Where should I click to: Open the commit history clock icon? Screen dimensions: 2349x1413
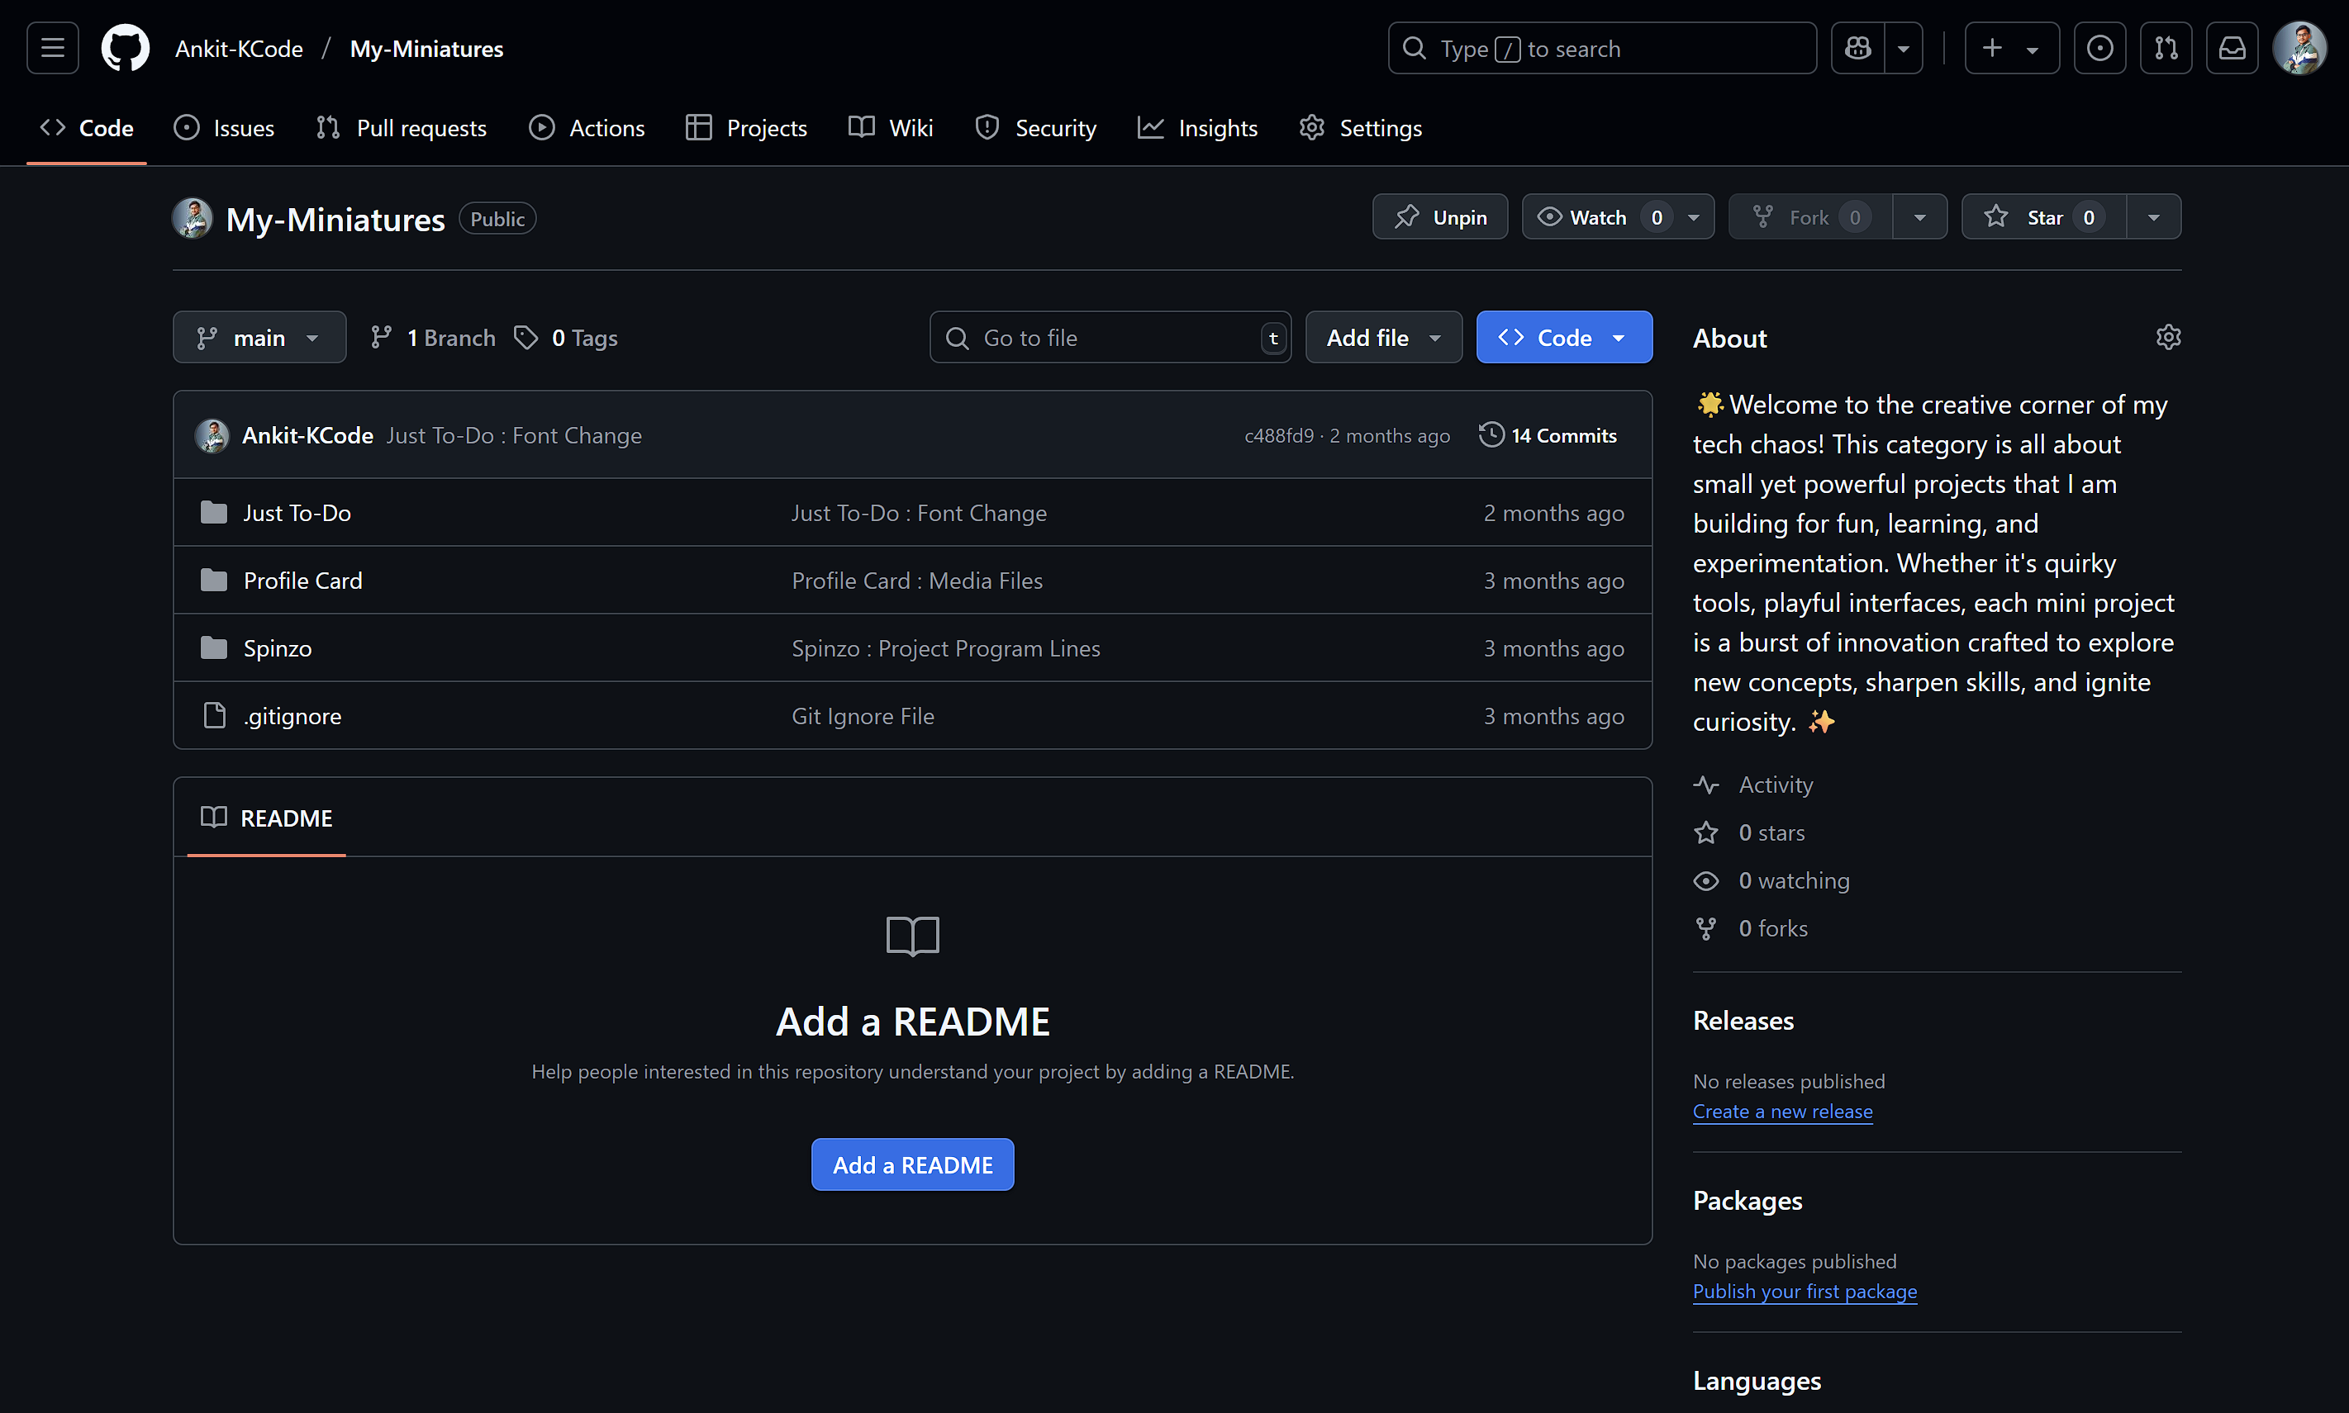[x=1491, y=435]
